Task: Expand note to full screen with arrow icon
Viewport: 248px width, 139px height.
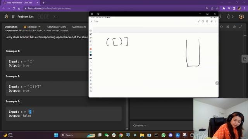Action: [x=199, y=22]
